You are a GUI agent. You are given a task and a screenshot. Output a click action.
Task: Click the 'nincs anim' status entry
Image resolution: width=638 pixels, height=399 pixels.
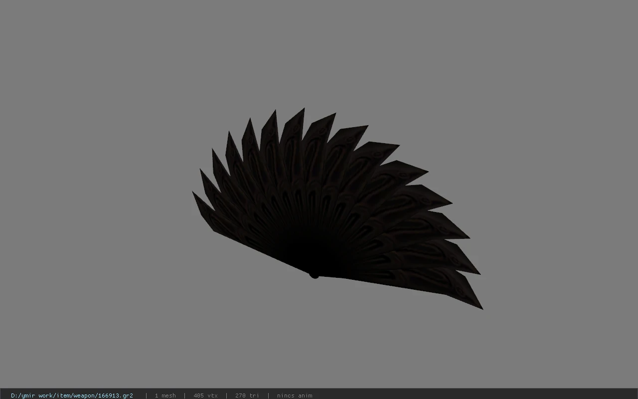pyautogui.click(x=295, y=396)
